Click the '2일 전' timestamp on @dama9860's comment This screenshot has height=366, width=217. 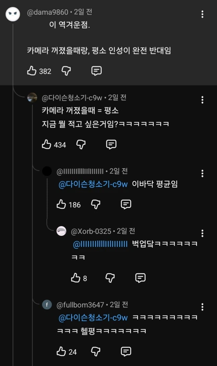[x=84, y=12]
